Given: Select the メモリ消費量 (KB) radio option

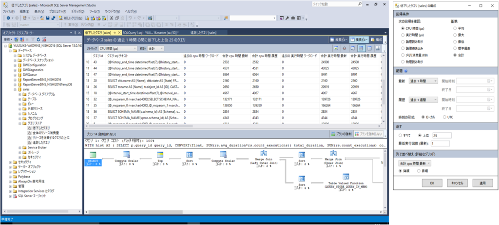Looking at the screenshot, I should (403, 55).
